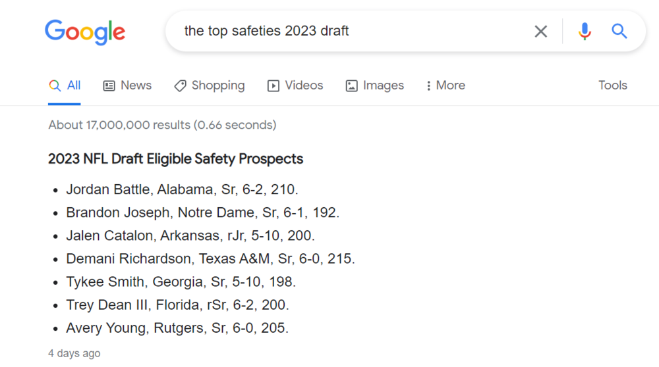Submit search with magnifying glass icon
The height and width of the screenshot is (367, 659).
tap(619, 31)
